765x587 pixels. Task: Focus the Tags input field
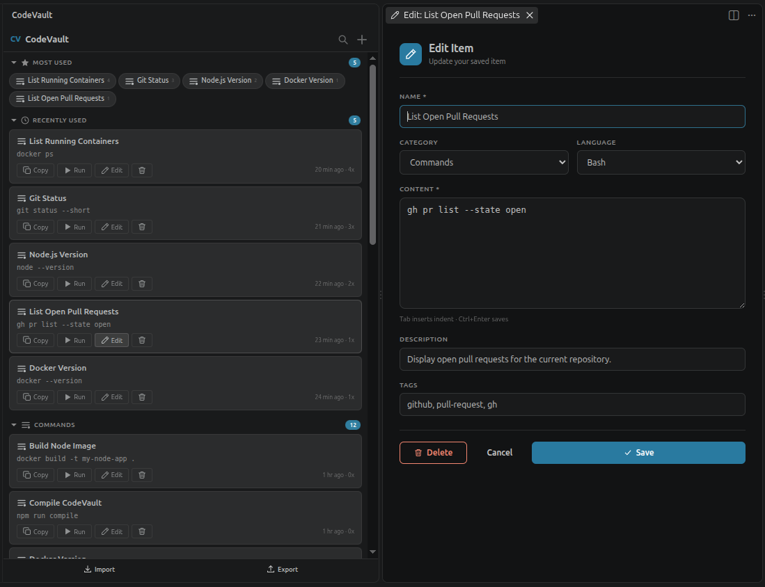point(572,405)
